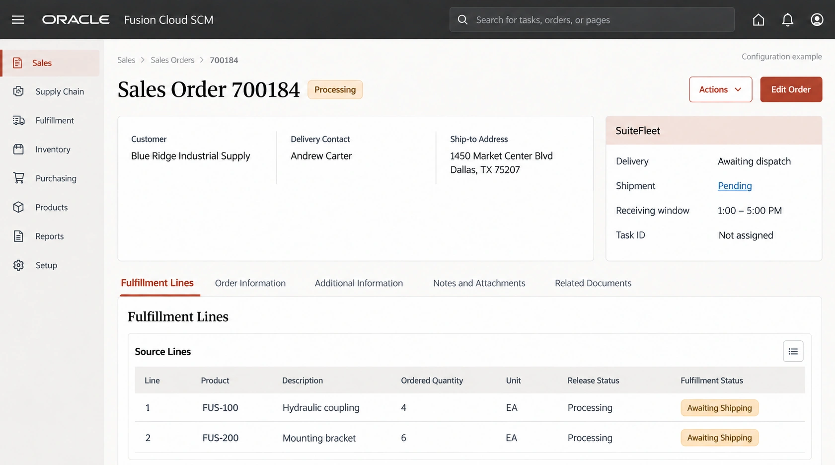
Task: Open user profile avatar icon
Action: coord(817,20)
